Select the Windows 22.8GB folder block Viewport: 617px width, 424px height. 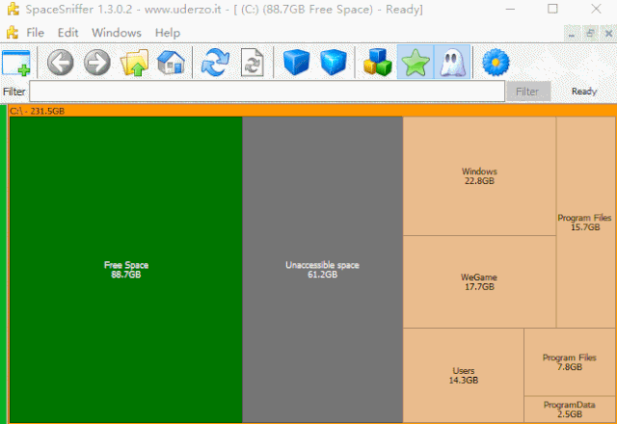pos(479,176)
